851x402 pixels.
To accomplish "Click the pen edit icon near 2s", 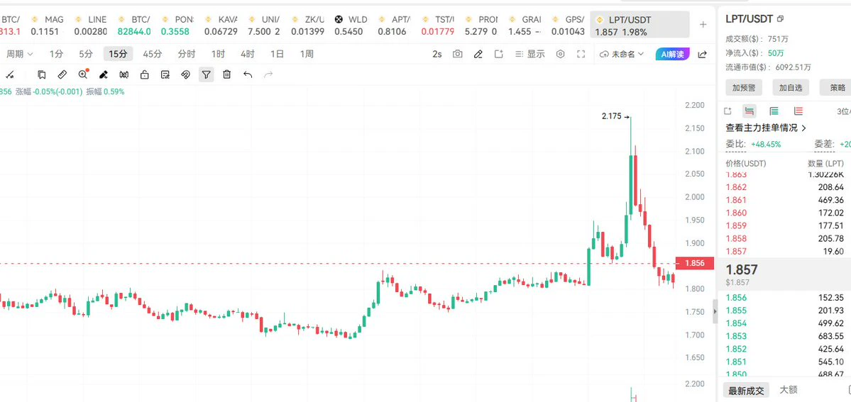I will (478, 55).
